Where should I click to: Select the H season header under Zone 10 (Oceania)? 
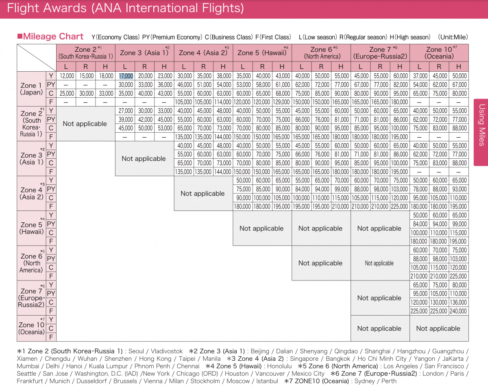pos(459,67)
